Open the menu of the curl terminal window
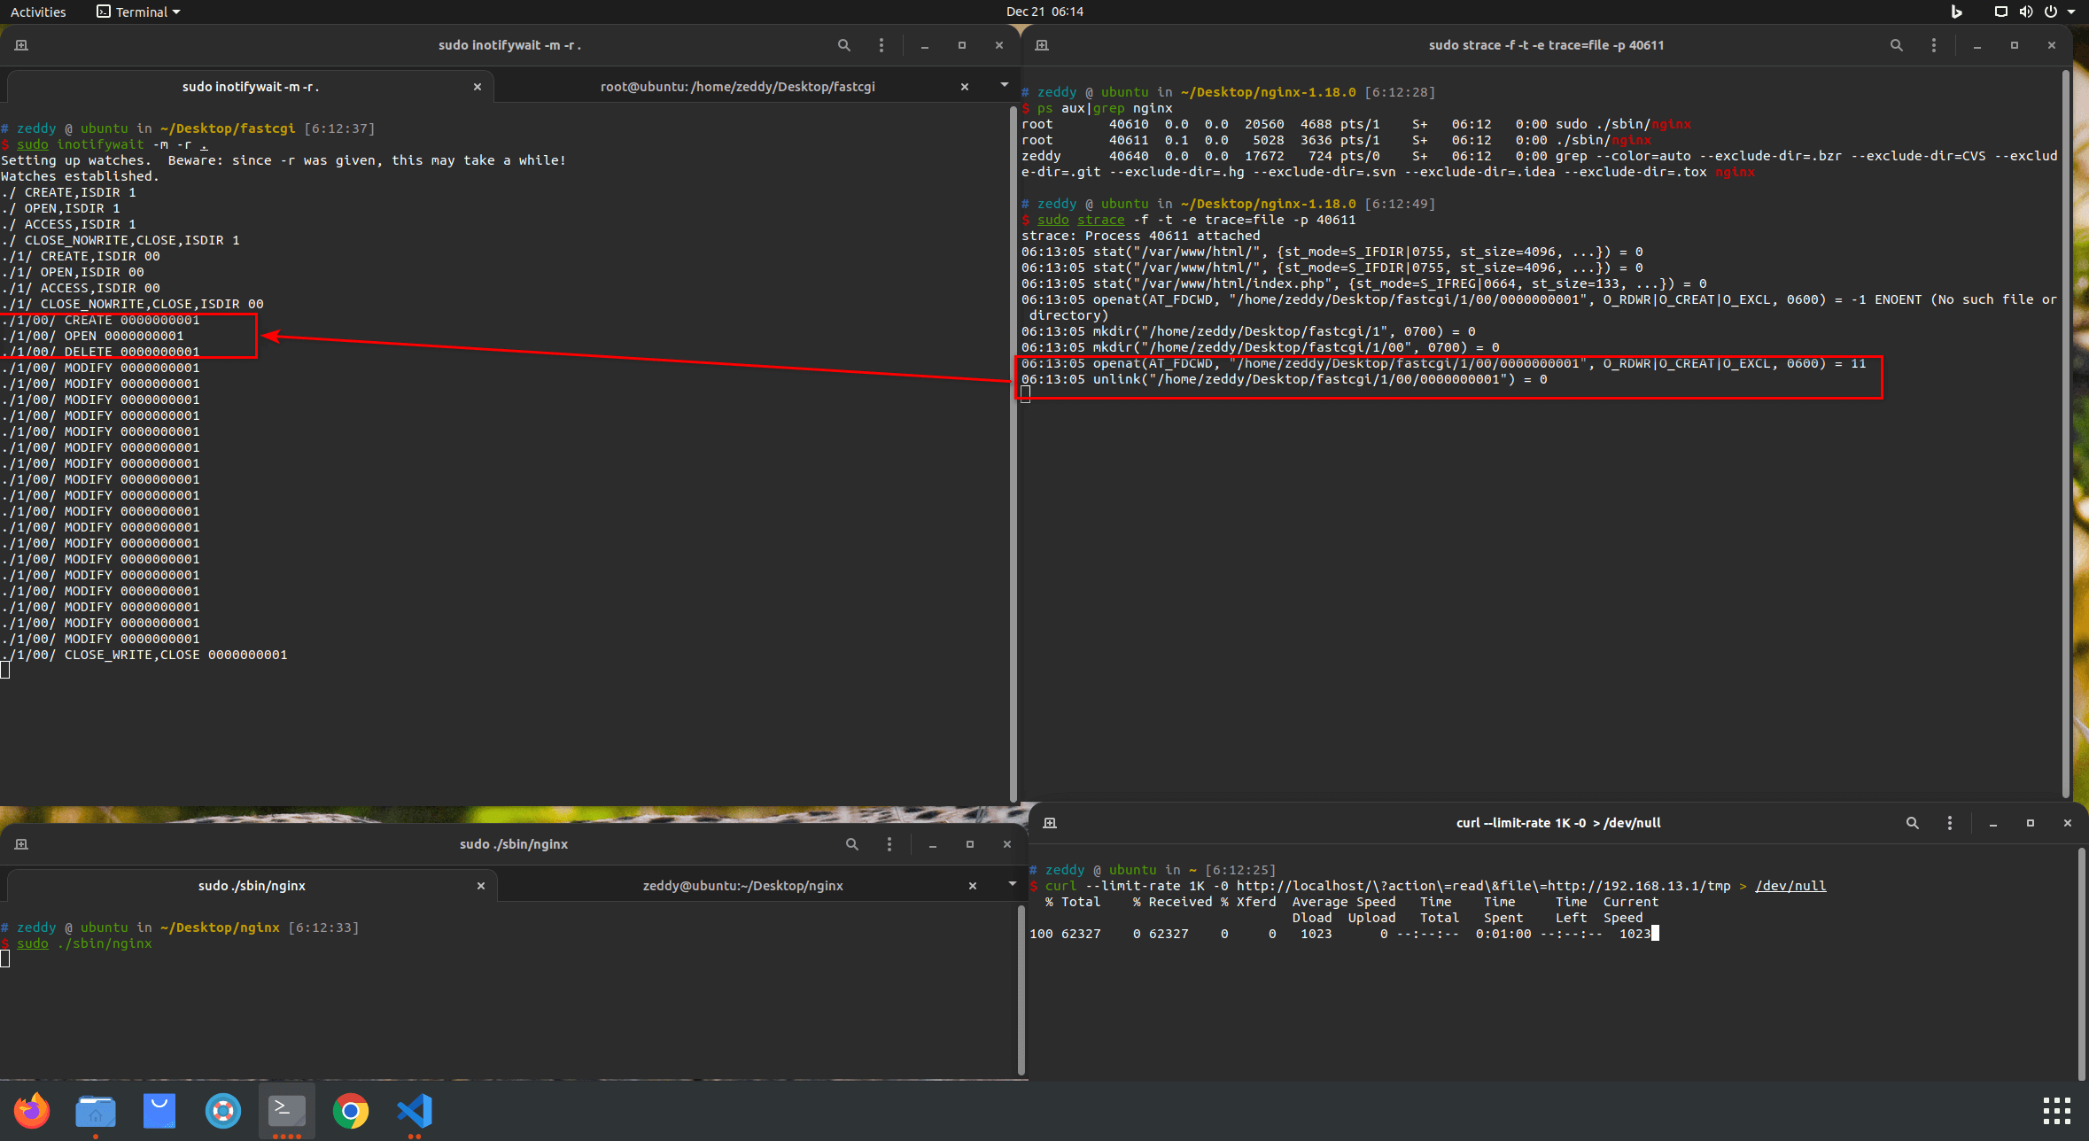 [x=1949, y=823]
